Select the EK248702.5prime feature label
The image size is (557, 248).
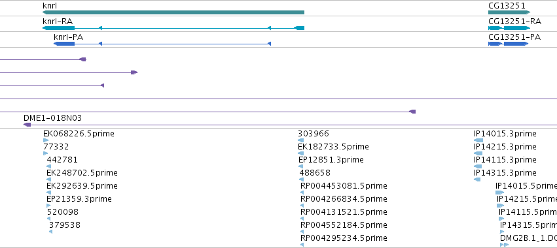[x=82, y=173]
